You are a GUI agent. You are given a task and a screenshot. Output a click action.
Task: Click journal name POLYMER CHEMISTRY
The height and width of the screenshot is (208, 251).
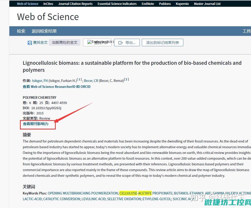(x=39, y=97)
